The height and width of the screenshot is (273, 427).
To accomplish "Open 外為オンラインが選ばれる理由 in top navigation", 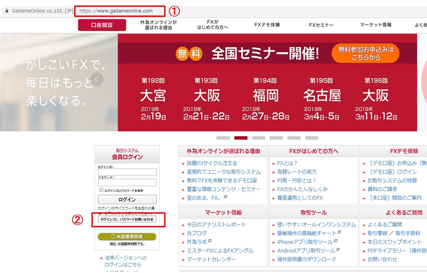I will tap(158, 25).
